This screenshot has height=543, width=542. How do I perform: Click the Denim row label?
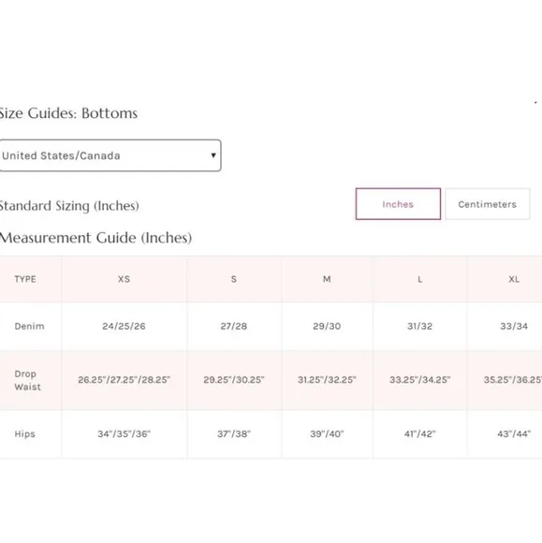point(29,326)
